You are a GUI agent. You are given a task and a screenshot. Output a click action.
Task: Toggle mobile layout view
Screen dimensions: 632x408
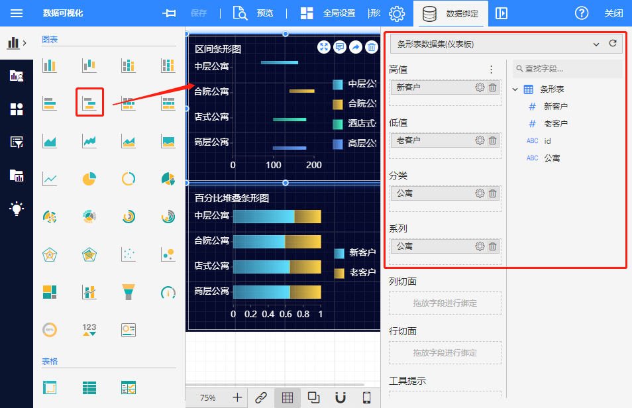pyautogui.click(x=366, y=397)
